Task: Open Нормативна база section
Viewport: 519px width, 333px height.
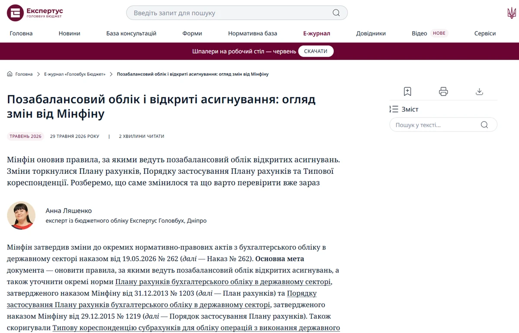Action: (253, 33)
